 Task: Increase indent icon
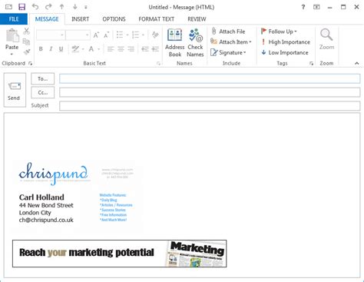(x=155, y=48)
